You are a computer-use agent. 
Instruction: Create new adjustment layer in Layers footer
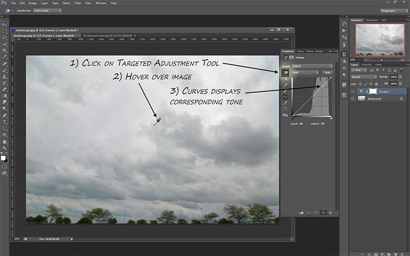pos(382,254)
